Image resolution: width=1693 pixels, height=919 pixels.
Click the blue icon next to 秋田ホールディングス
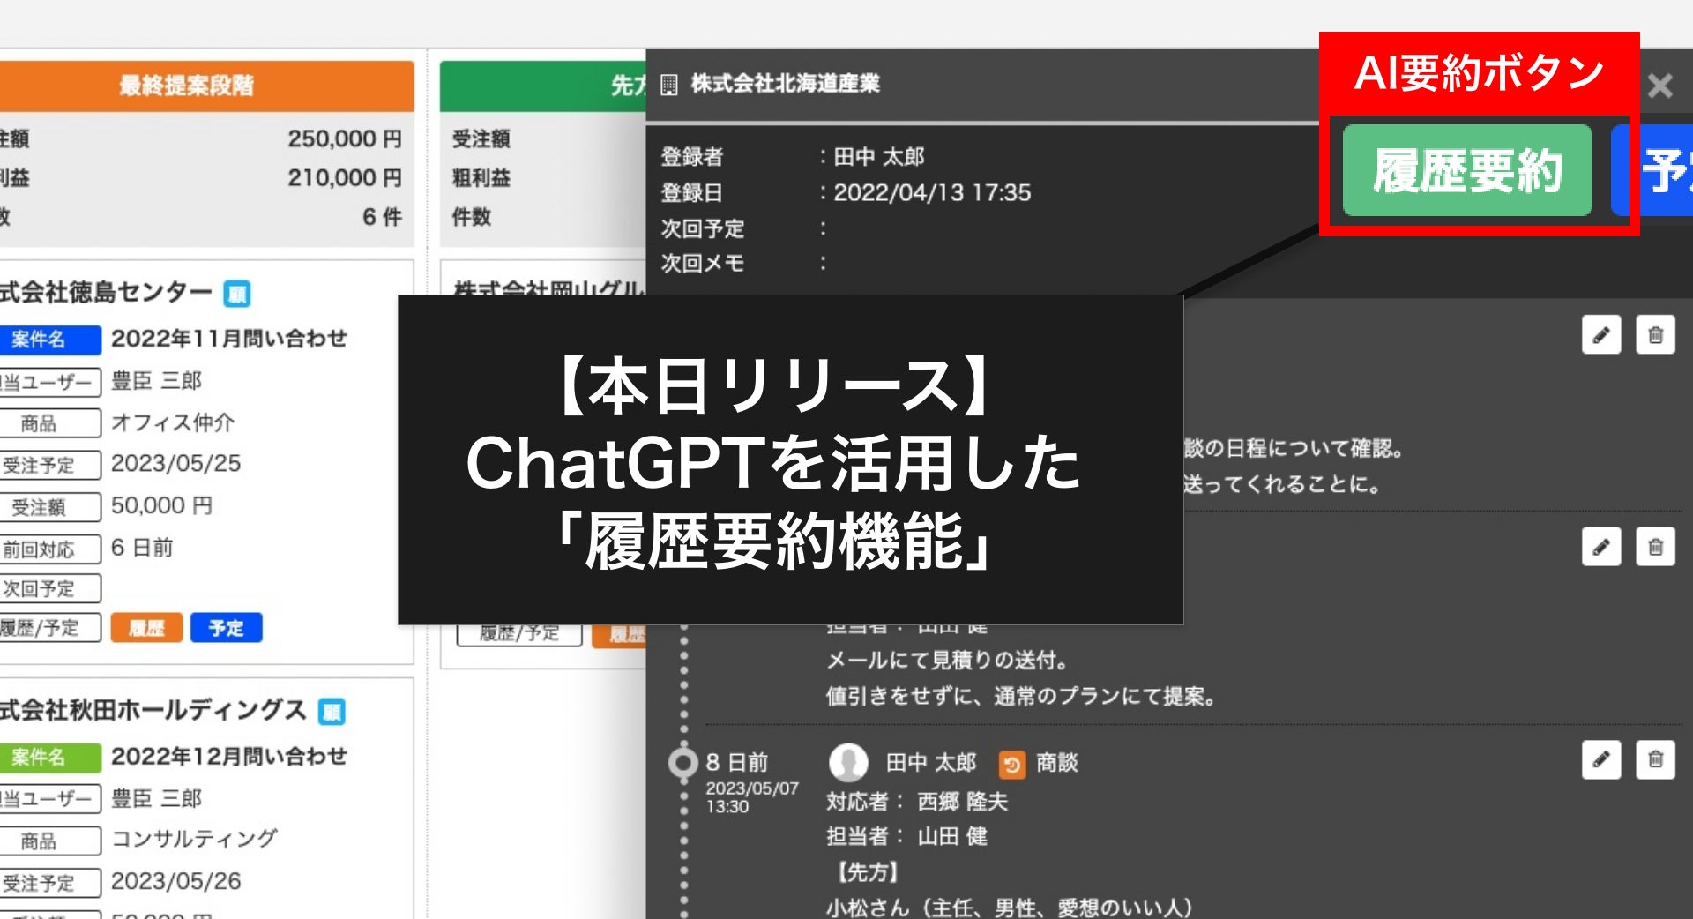click(332, 711)
